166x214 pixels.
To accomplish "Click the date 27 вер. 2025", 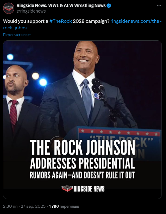I will (33, 206).
